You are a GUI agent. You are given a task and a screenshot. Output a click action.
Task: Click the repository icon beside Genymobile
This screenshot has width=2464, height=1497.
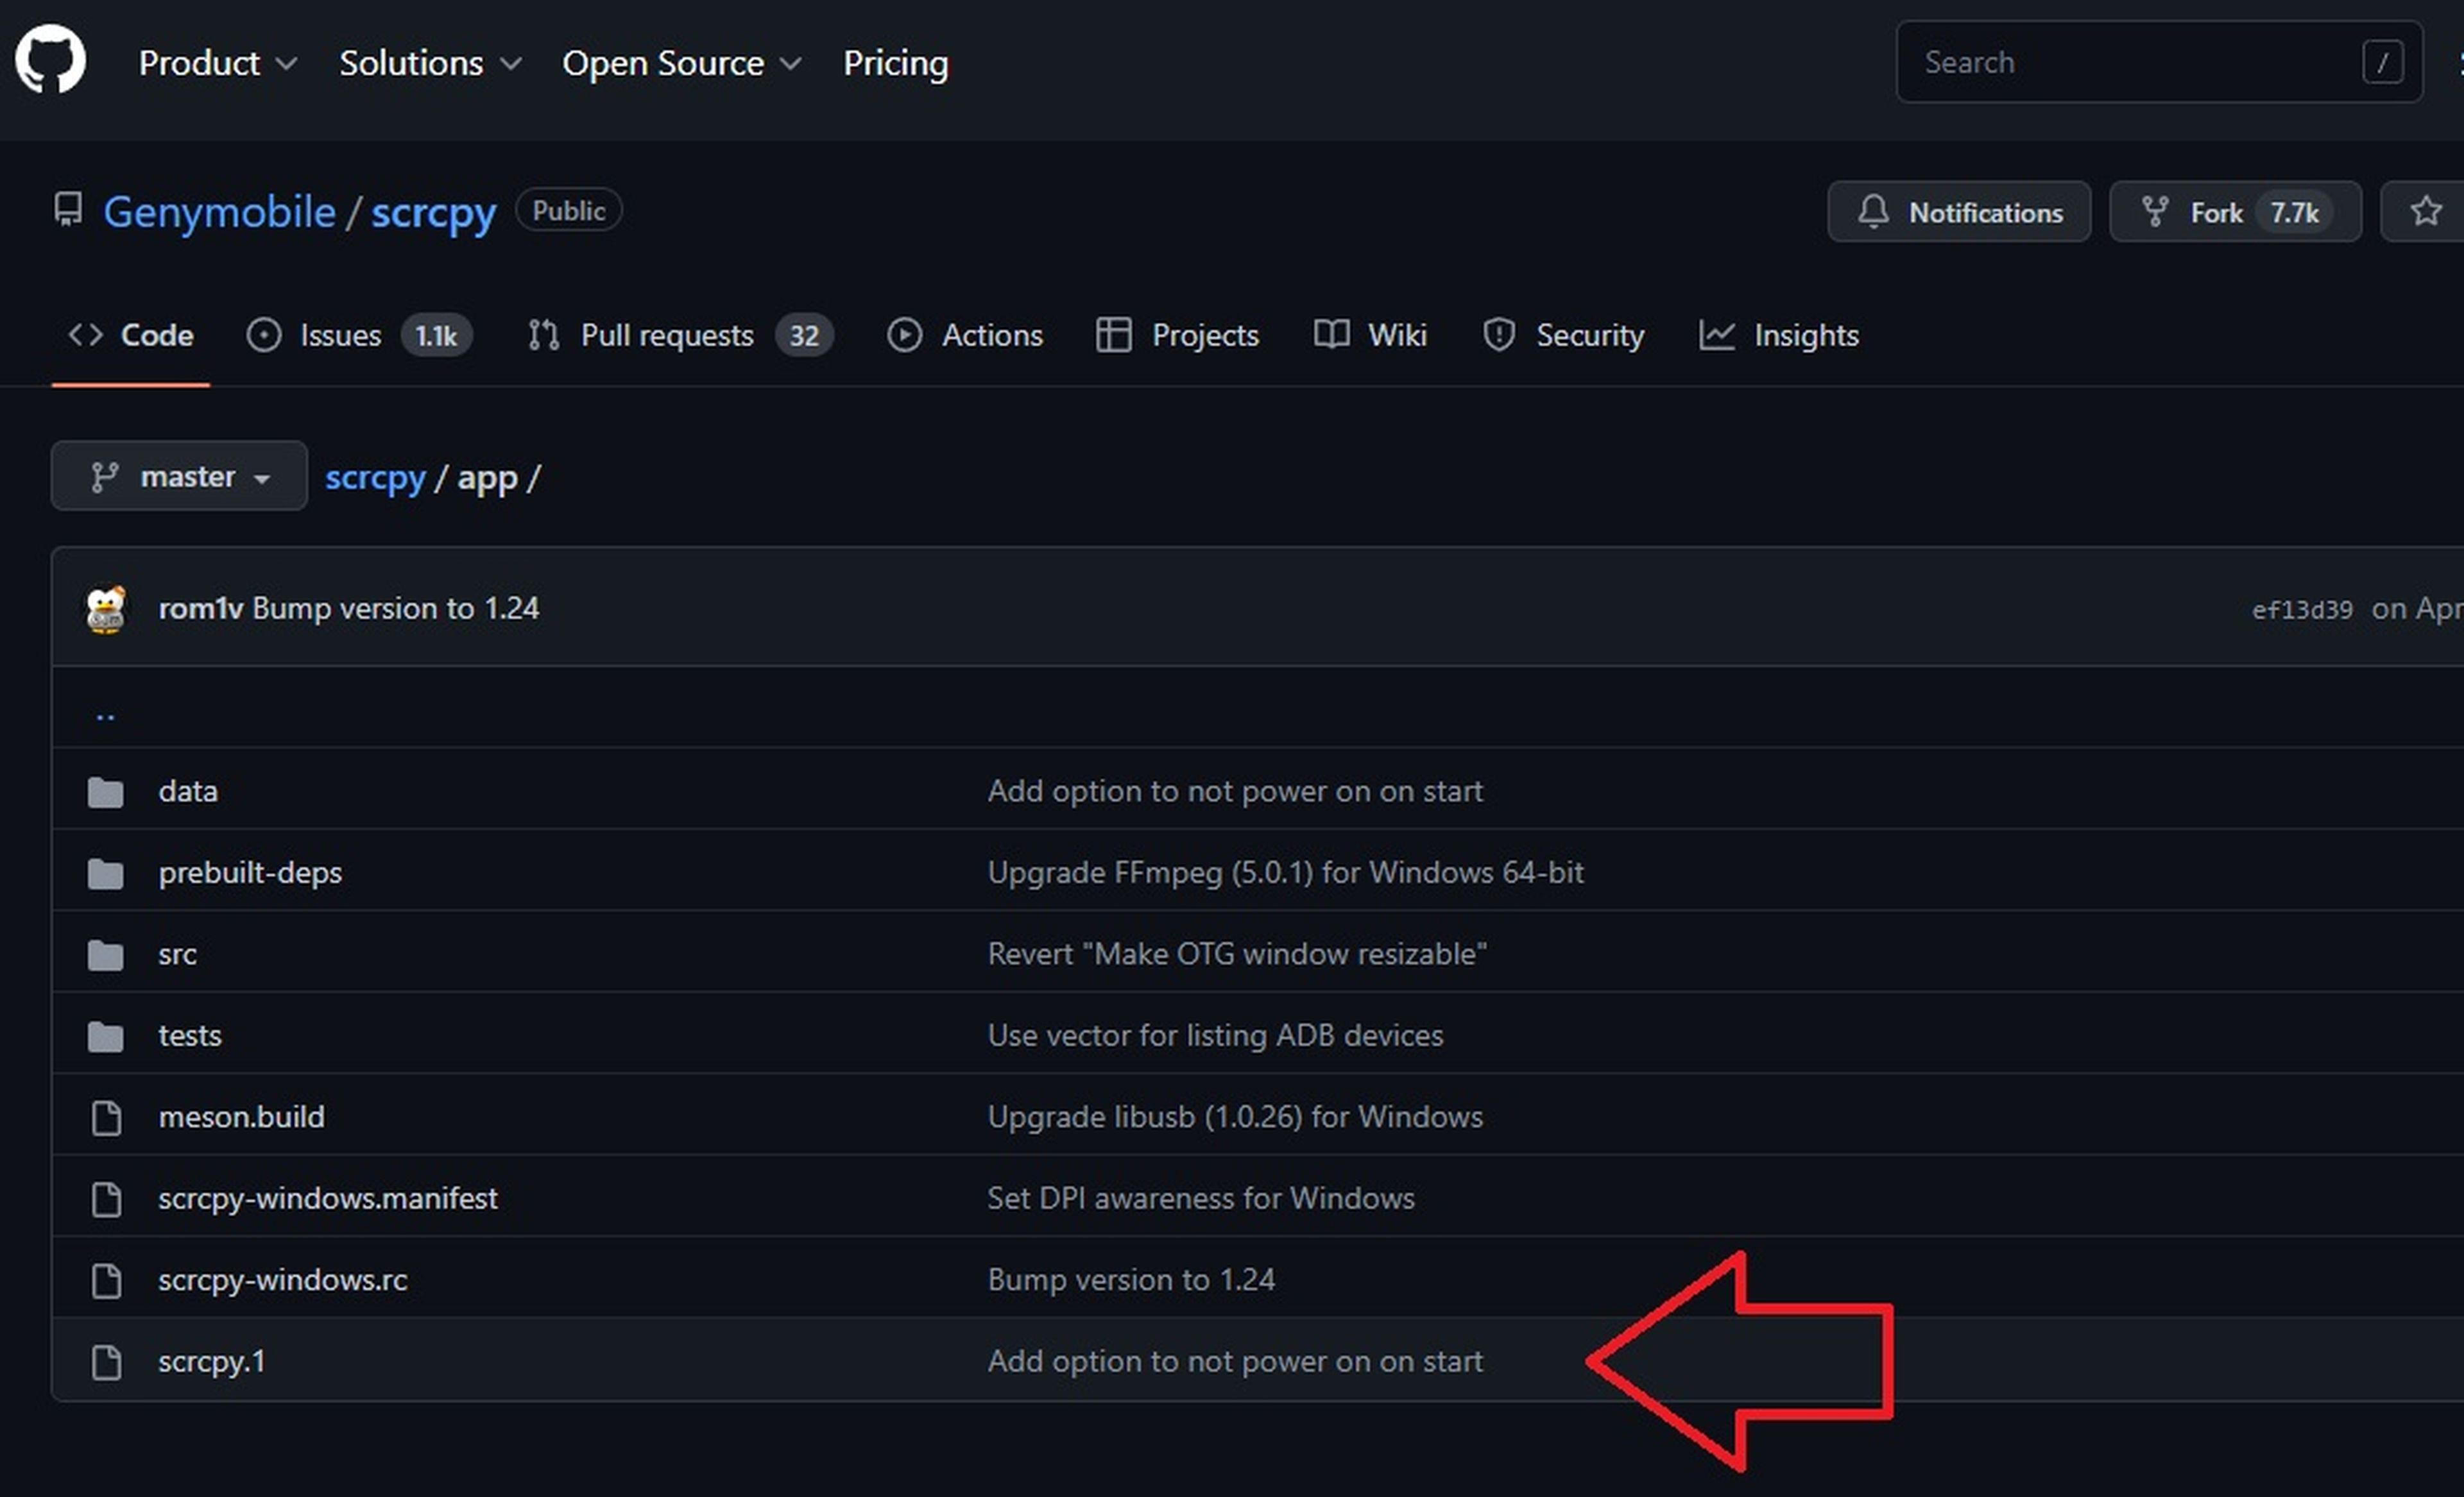(x=68, y=210)
